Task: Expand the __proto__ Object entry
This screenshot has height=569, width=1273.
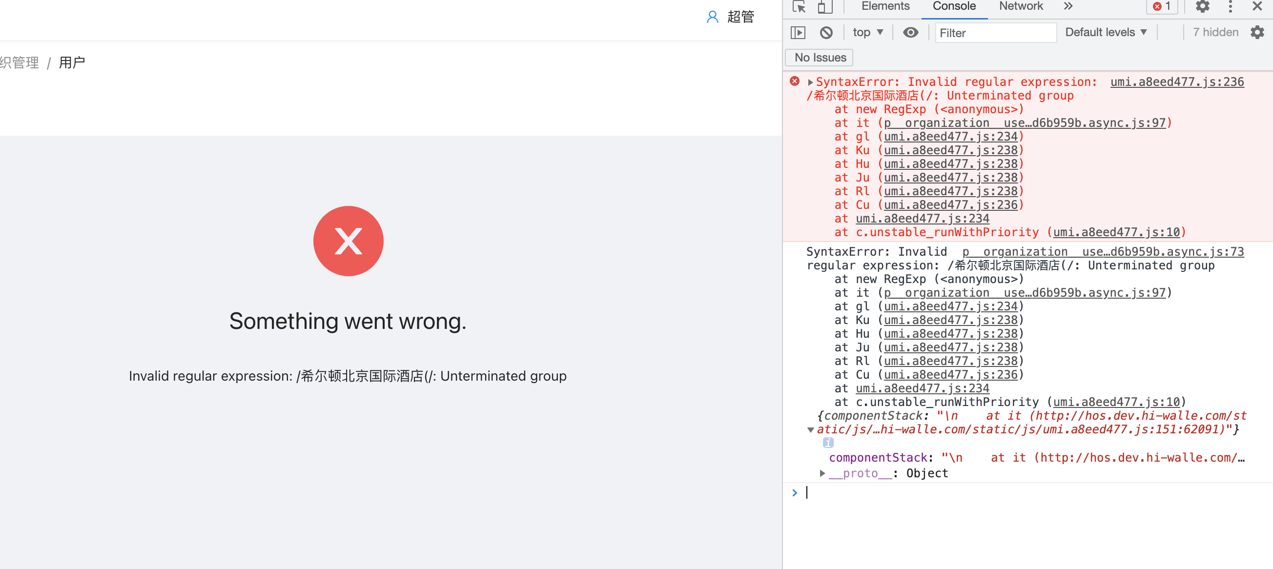Action: pyautogui.click(x=822, y=473)
